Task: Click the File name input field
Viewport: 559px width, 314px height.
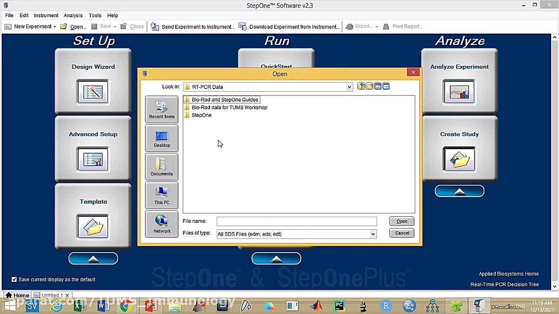Action: pyautogui.click(x=297, y=222)
